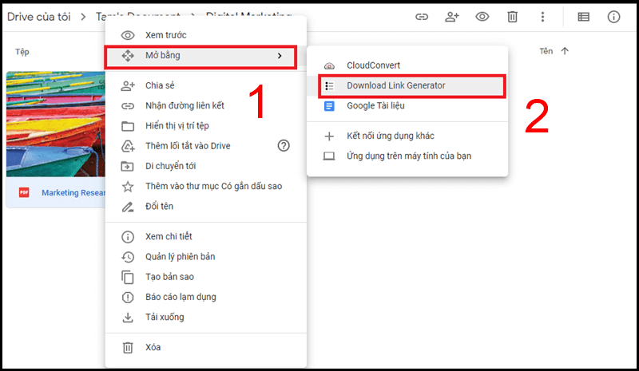Open the Marketing Research PDF thumbnail

tap(56, 124)
